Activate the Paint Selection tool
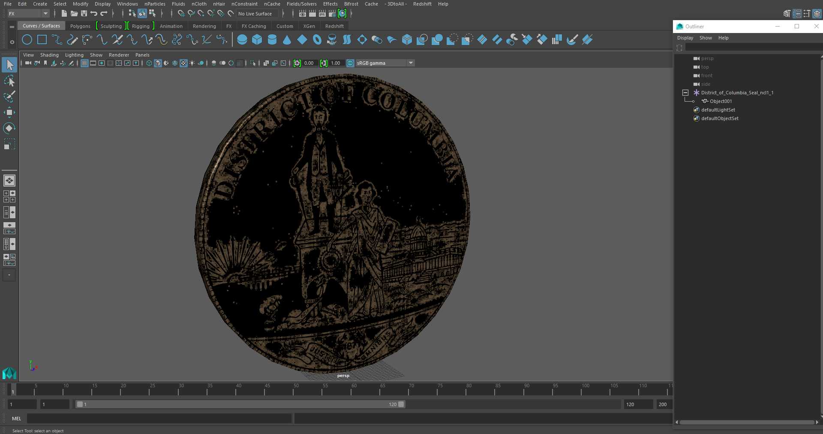The image size is (823, 434). click(9, 96)
